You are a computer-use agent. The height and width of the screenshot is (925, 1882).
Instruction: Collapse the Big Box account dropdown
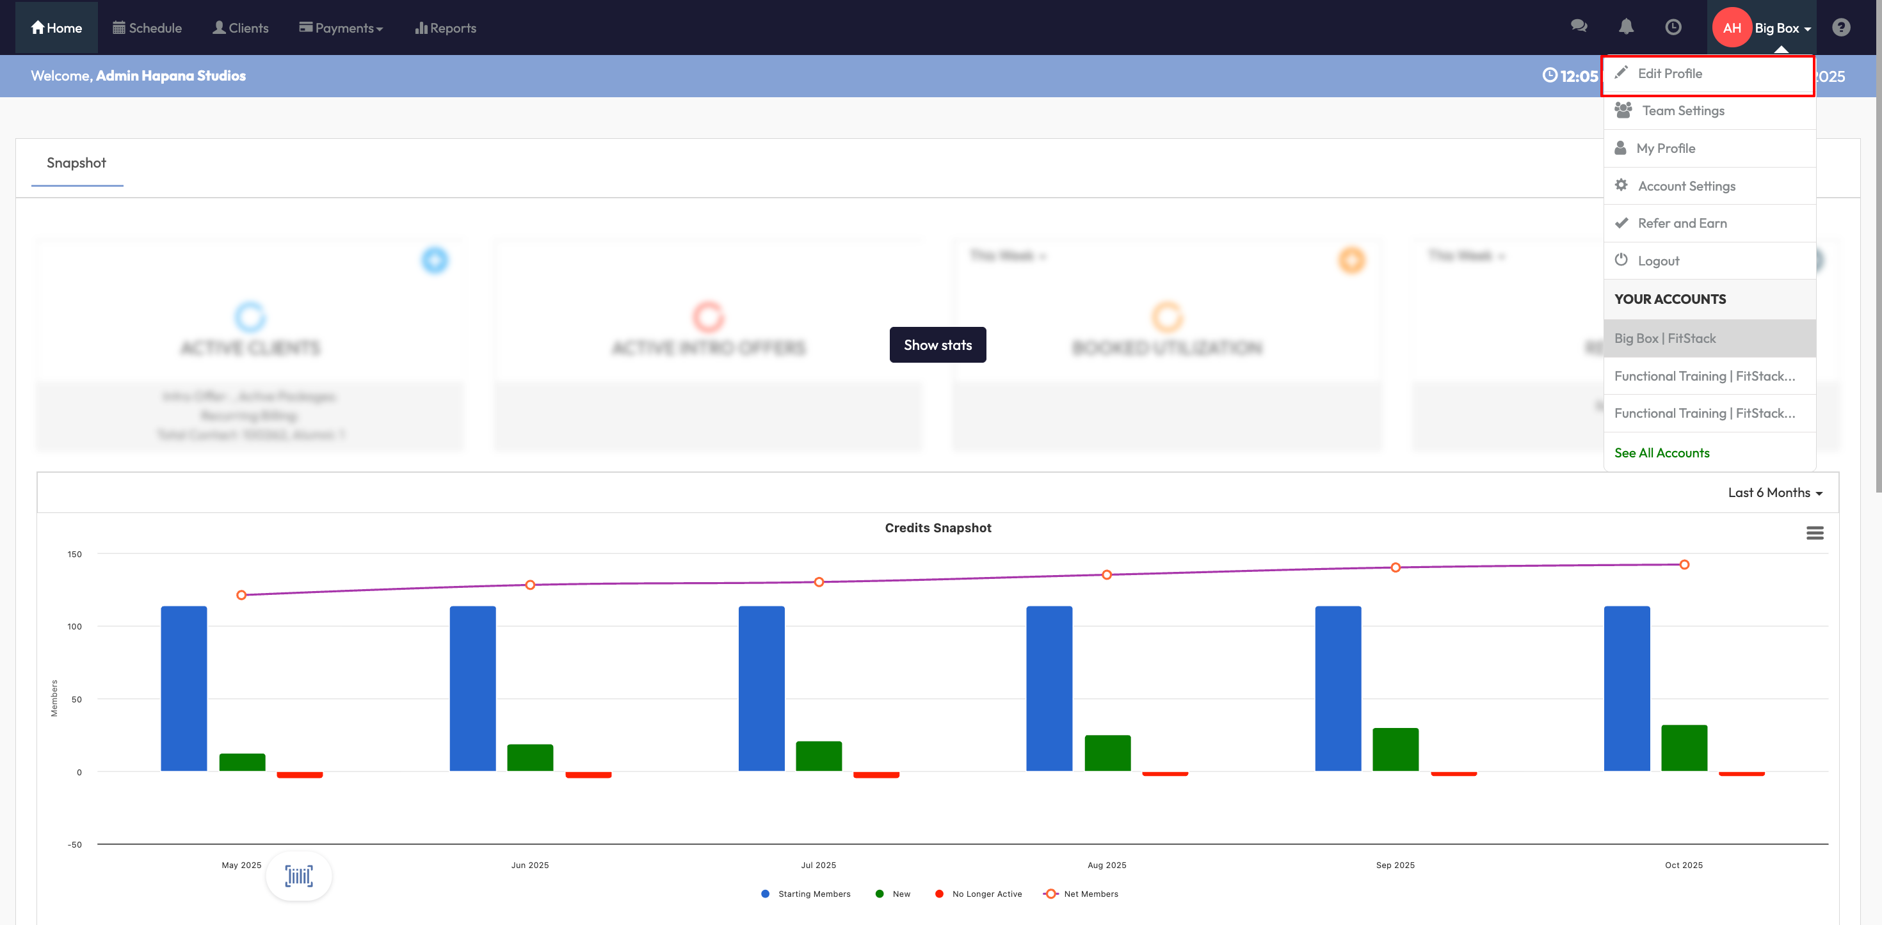[x=1782, y=28]
